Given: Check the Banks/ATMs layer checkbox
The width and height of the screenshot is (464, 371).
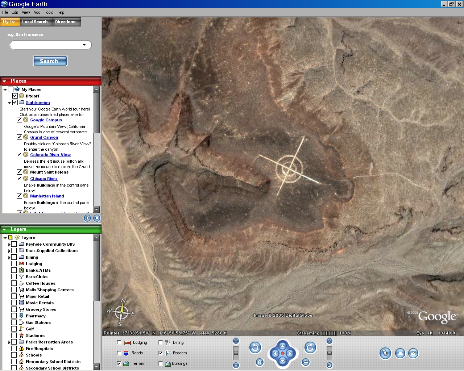Looking at the screenshot, I should pos(14,270).
